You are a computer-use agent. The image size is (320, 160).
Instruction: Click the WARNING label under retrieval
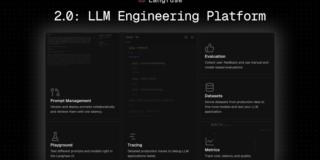point(134,57)
